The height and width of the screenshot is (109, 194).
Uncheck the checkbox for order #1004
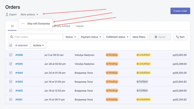tap(11, 73)
